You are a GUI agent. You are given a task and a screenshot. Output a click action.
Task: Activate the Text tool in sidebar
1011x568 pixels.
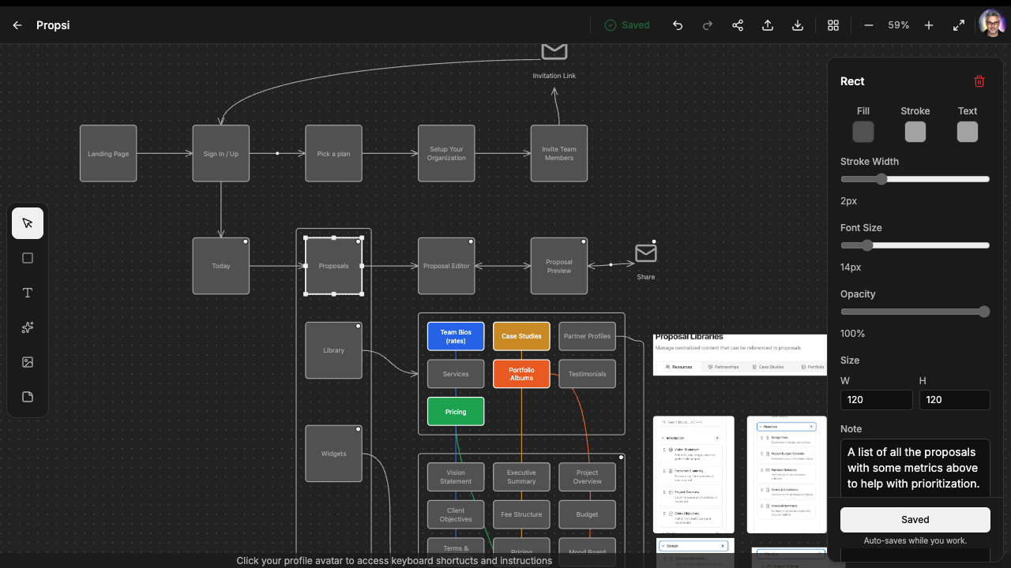28,293
